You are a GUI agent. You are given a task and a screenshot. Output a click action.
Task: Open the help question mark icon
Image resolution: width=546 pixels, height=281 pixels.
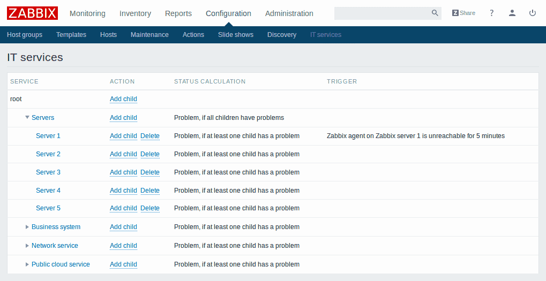[492, 13]
